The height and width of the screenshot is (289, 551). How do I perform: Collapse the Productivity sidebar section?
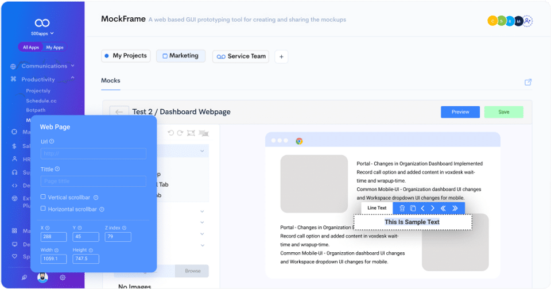point(72,79)
